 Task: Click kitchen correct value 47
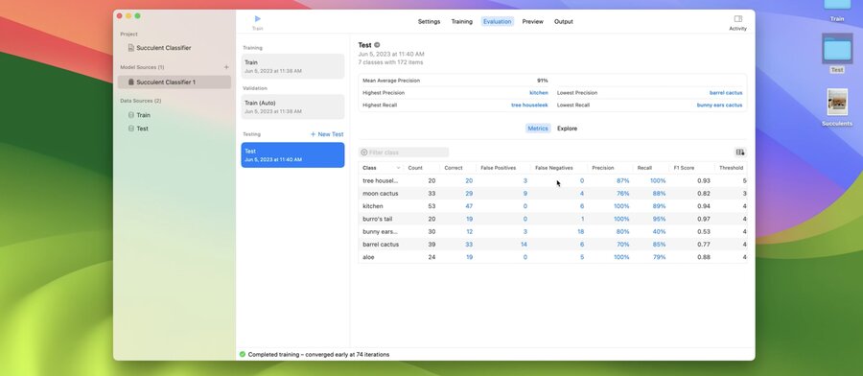point(469,206)
